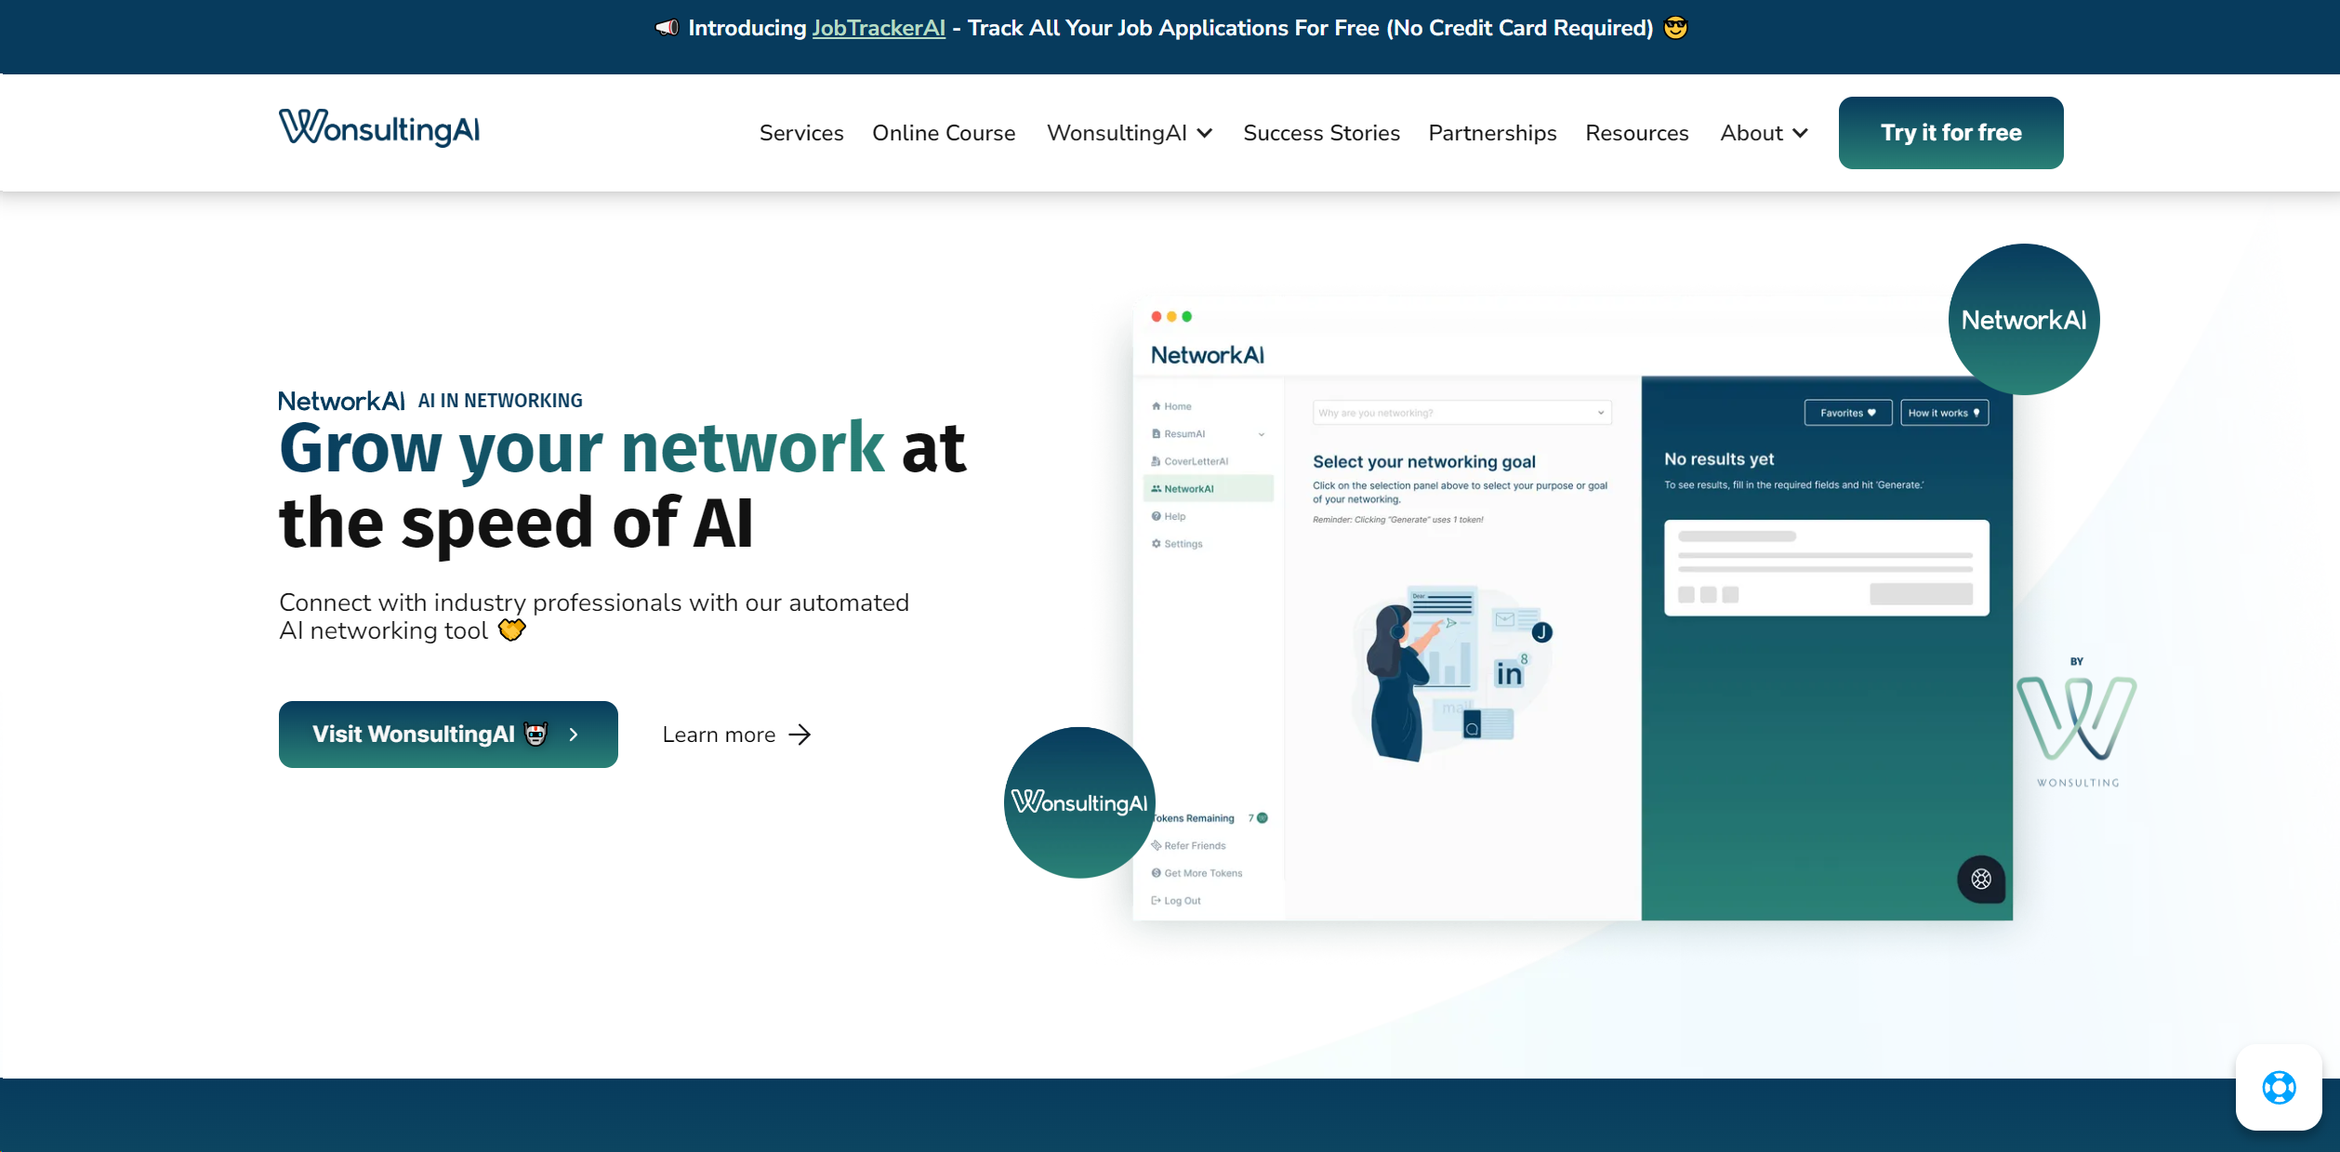Click the Services menu item
Image resolution: width=2340 pixels, height=1152 pixels.
point(801,133)
